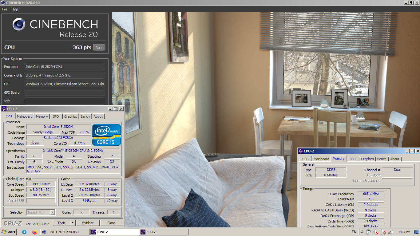Click the Max TDP value 35.0 W
The height and width of the screenshot is (236, 420).
click(x=84, y=132)
